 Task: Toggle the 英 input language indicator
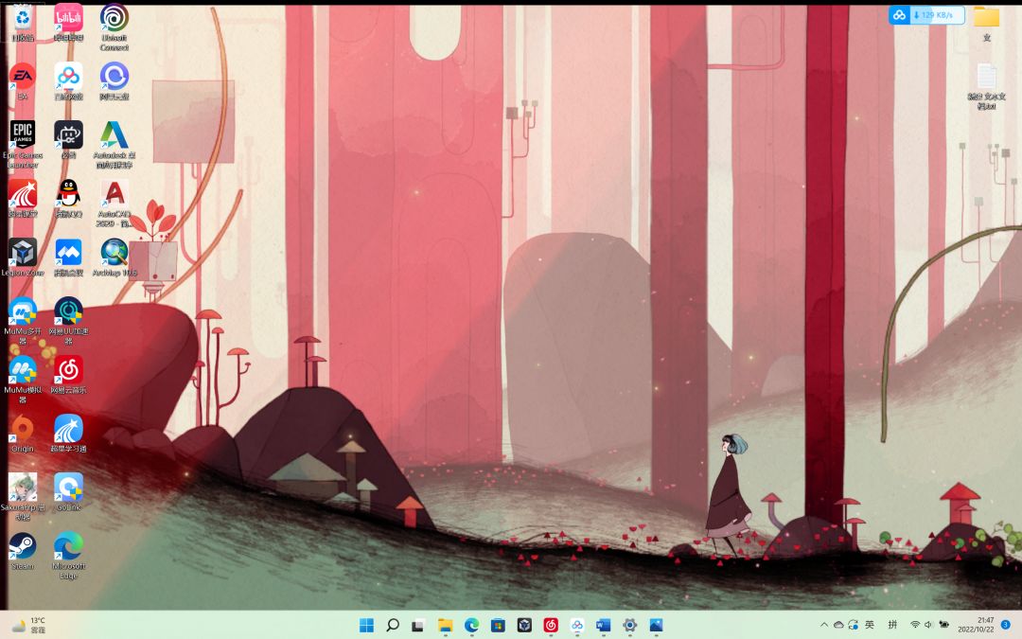click(x=870, y=625)
